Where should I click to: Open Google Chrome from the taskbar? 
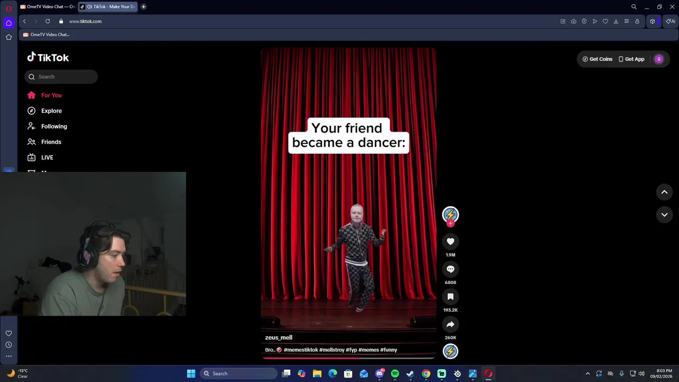(x=426, y=374)
